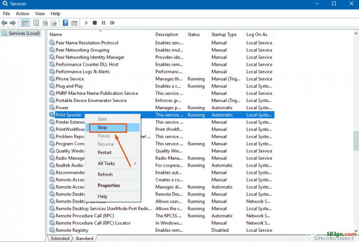This screenshot has width=359, height=242.
Task: Click the scrollbar down arrow
Action: point(356,231)
